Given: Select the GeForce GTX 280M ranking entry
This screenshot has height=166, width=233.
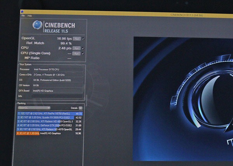Looking at the screenshot, I should pos(50,125).
